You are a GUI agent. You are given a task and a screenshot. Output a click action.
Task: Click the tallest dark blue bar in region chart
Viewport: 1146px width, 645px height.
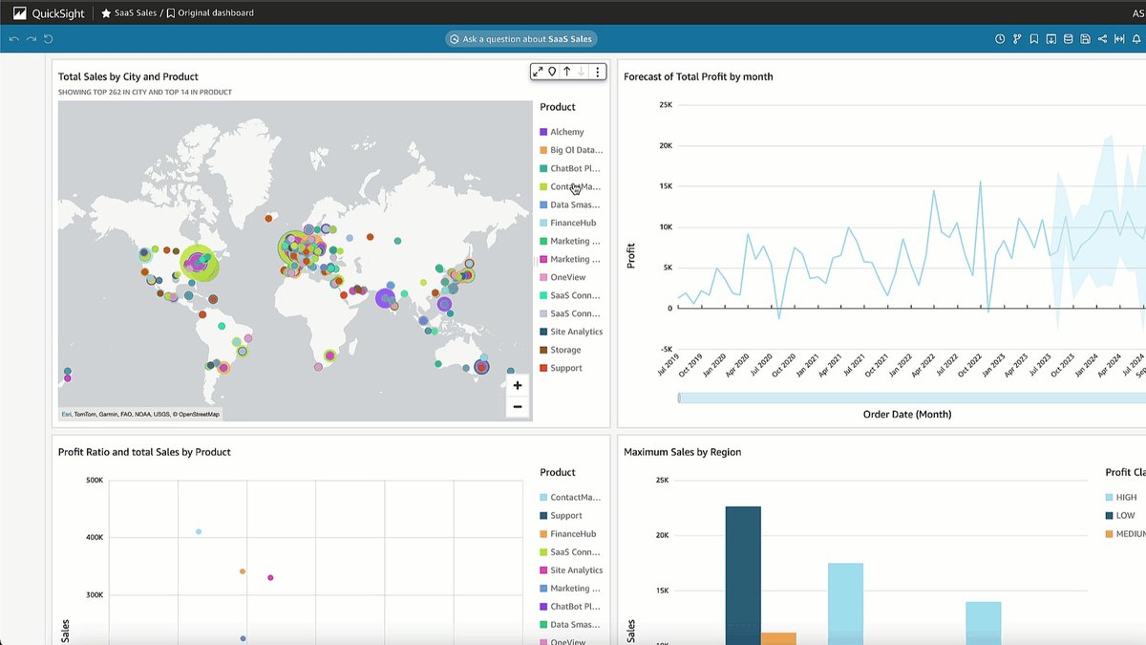pyautogui.click(x=743, y=575)
